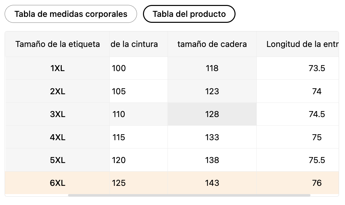
Task: Select the 1XL size row label
Action: pos(57,68)
